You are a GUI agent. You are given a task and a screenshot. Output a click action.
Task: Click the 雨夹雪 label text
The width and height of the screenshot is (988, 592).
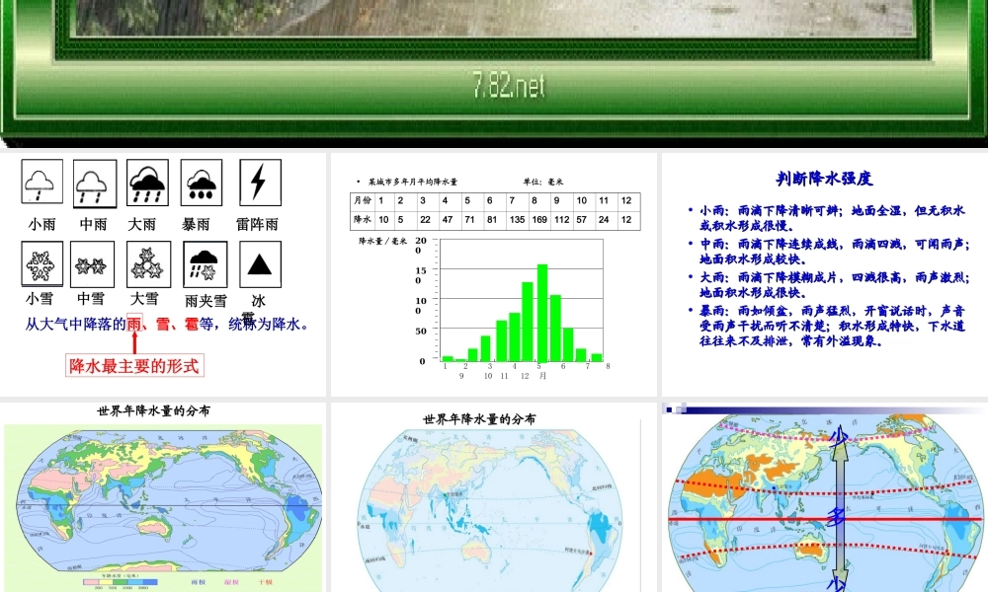pyautogui.click(x=206, y=301)
